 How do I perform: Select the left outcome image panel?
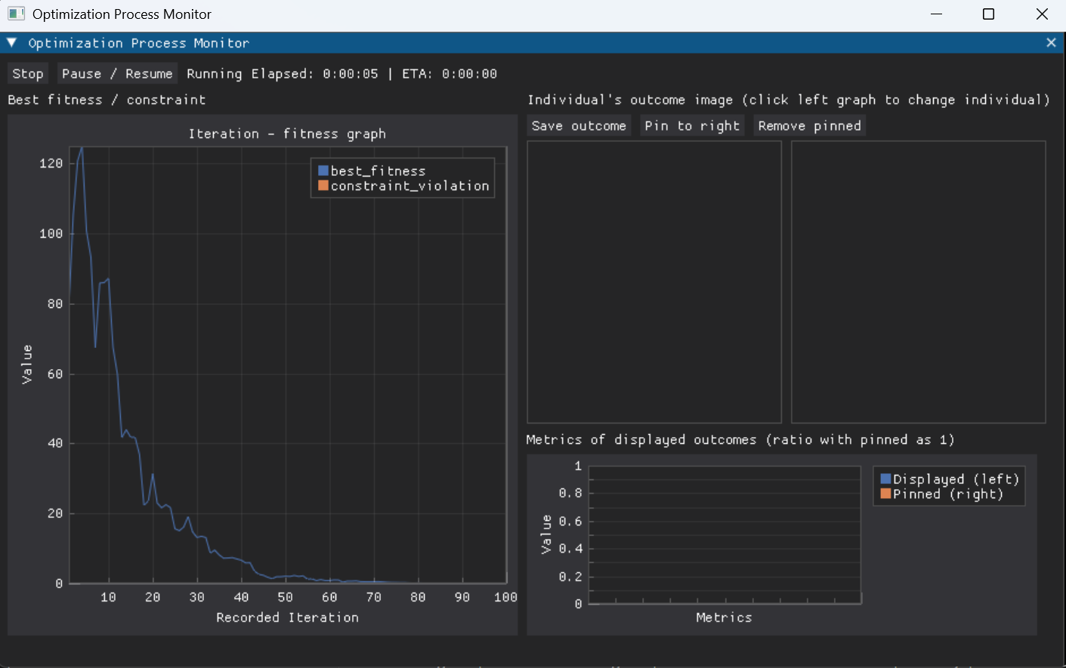coord(654,282)
